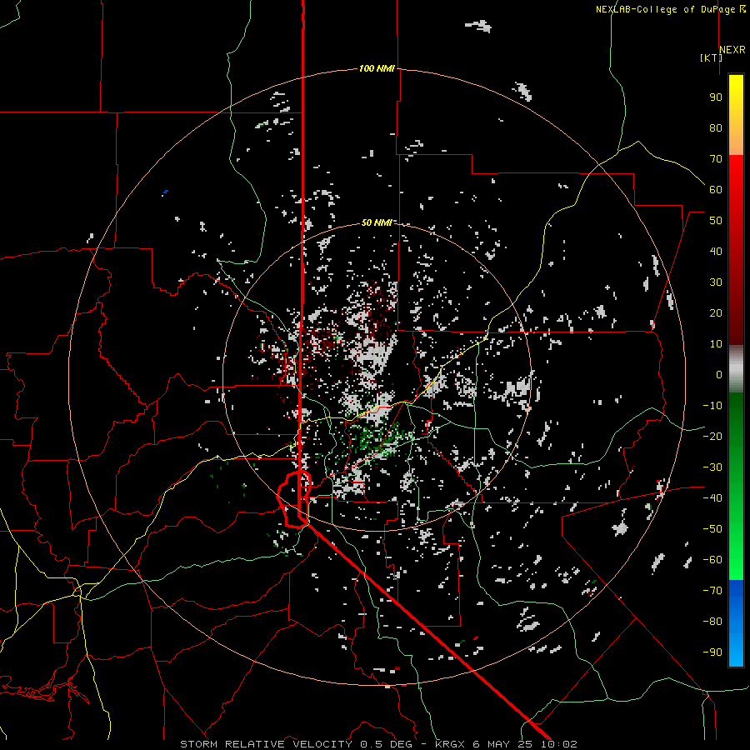Click the "-30" value on velocity scale
750x750 pixels.
click(x=712, y=467)
